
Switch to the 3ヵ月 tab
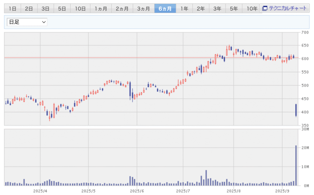143,9
